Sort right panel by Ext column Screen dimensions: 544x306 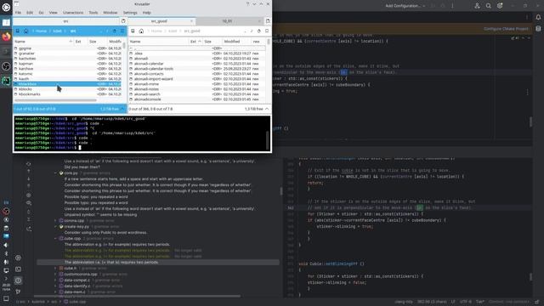point(195,42)
